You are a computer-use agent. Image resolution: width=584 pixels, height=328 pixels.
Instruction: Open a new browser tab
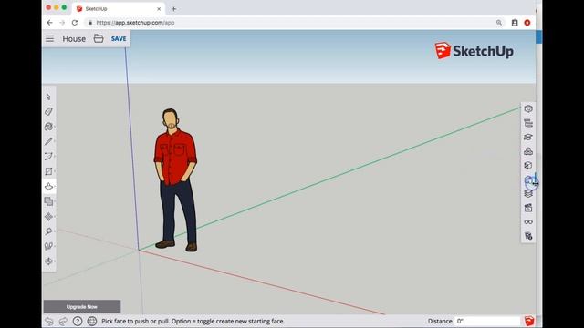coord(173,9)
